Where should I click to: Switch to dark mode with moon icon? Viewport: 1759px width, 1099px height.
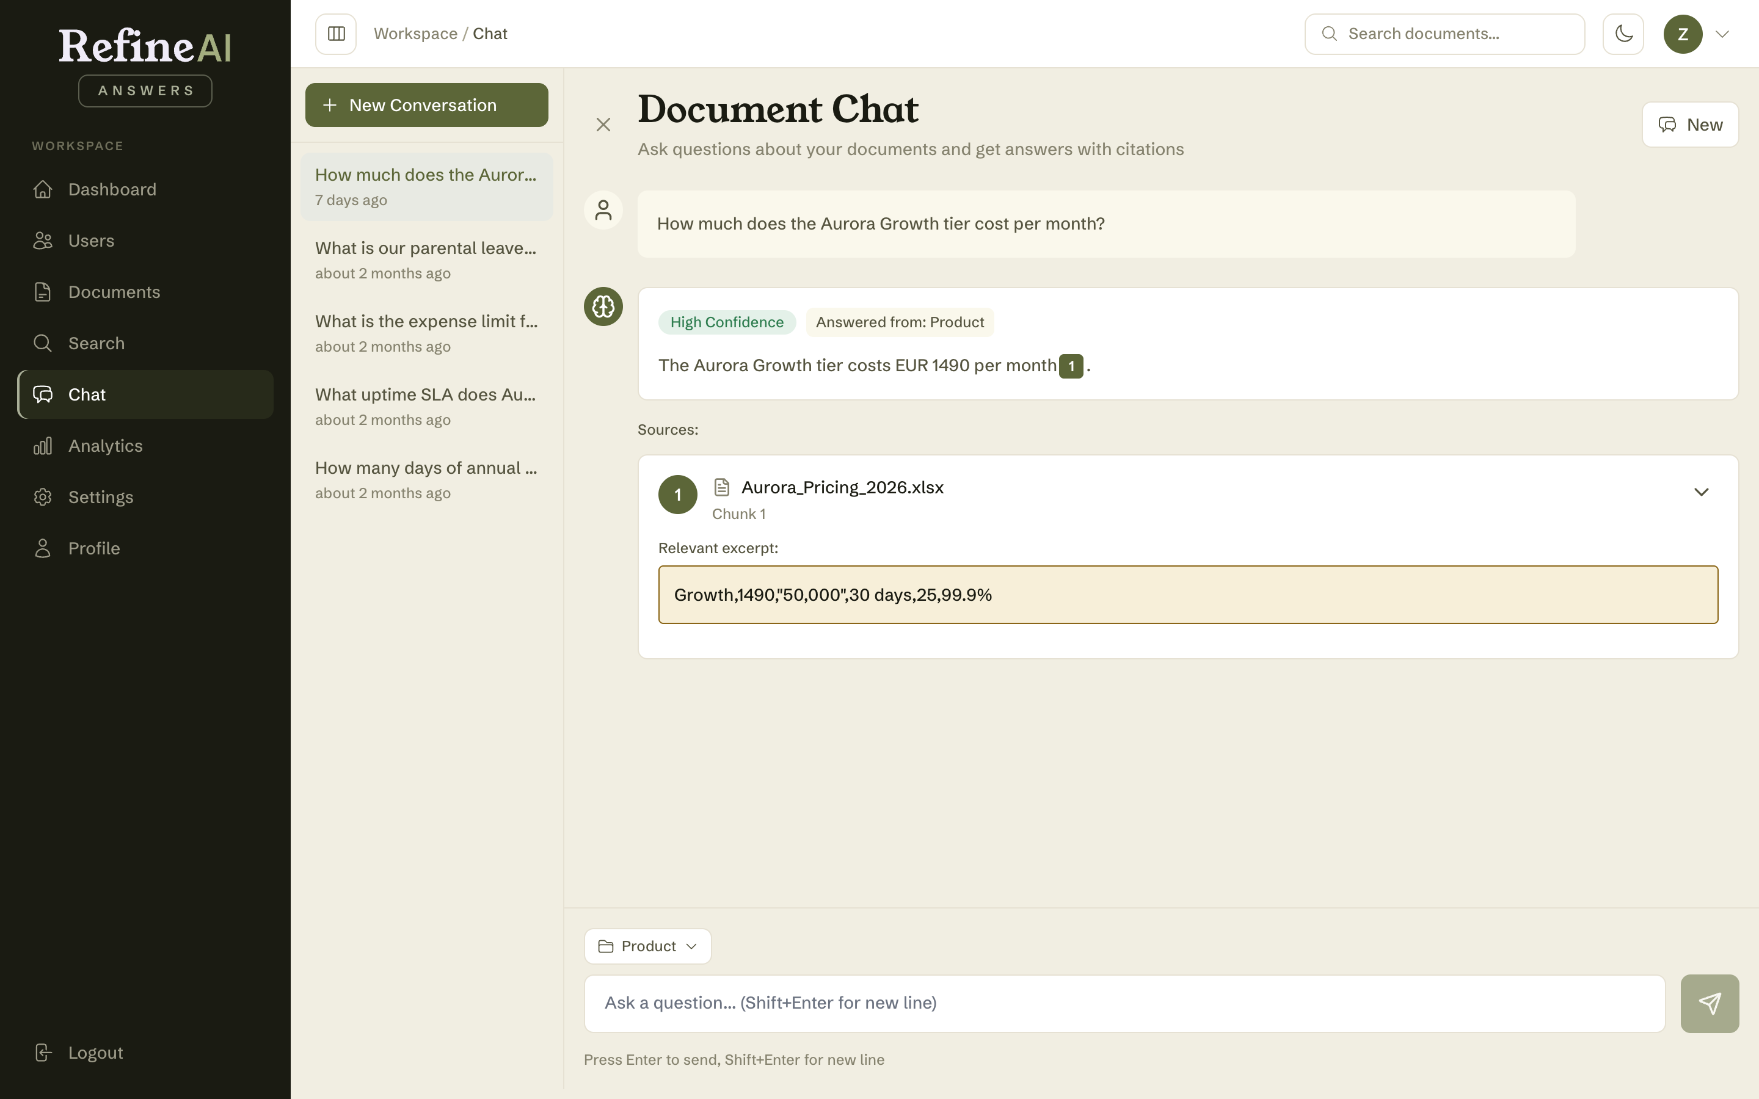(1623, 34)
